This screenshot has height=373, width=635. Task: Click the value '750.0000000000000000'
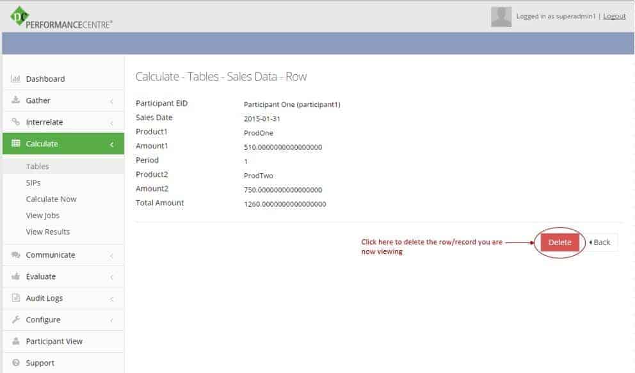coord(283,190)
